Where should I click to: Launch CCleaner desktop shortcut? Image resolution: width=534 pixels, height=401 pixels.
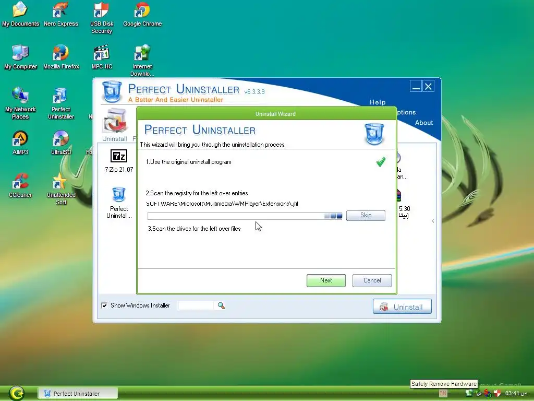point(20,185)
